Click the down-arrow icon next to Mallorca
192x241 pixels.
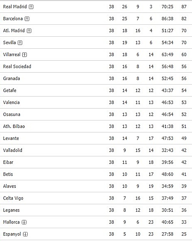pos(24,222)
